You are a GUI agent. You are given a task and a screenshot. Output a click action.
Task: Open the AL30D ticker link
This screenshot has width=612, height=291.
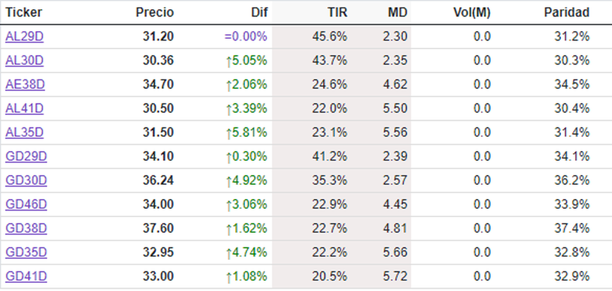[24, 61]
